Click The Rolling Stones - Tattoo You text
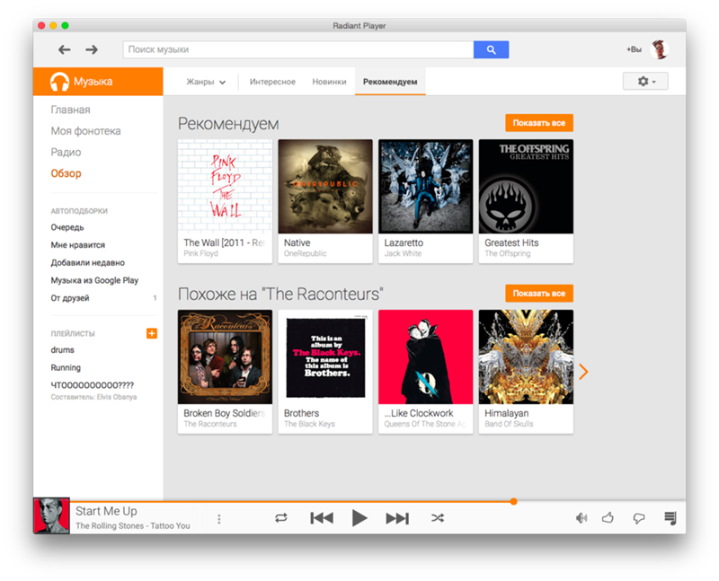 tap(133, 525)
